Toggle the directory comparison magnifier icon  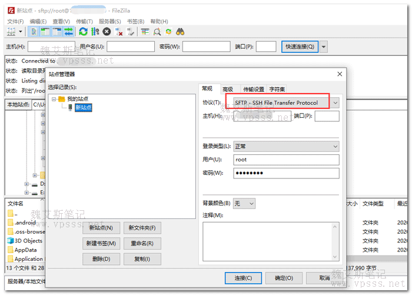tap(157, 32)
